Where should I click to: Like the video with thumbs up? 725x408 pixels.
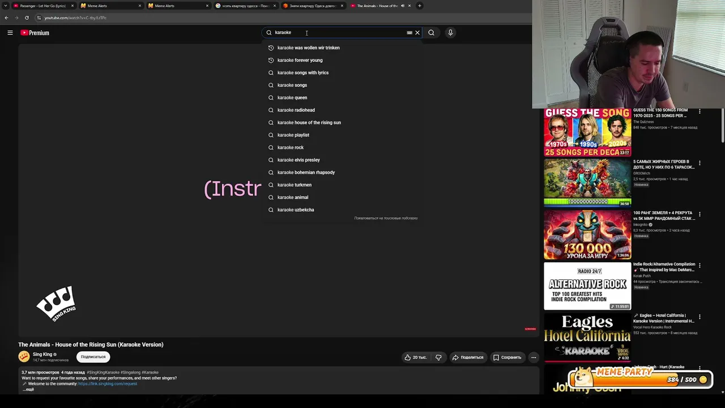tap(416, 358)
